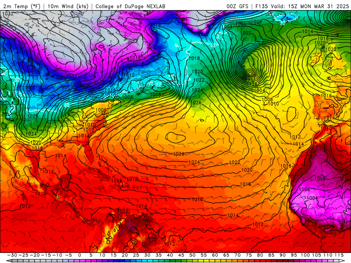
Task: Click the '90' color scale value
Action: (x=283, y=255)
